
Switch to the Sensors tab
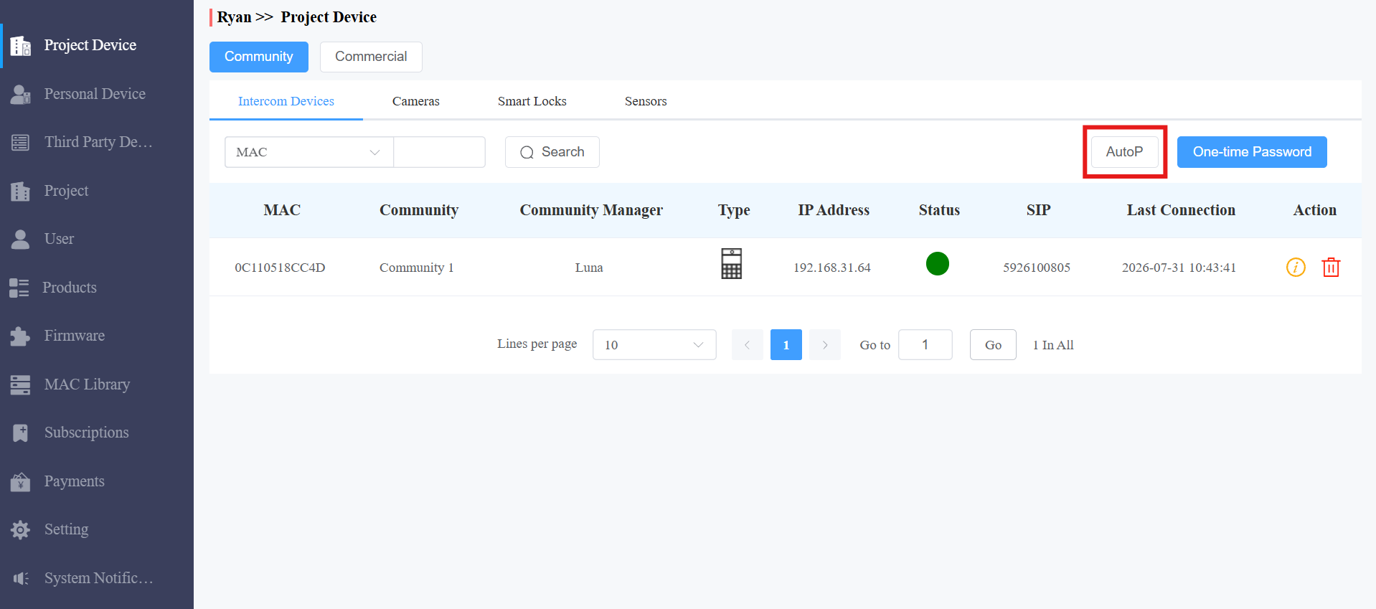(646, 101)
